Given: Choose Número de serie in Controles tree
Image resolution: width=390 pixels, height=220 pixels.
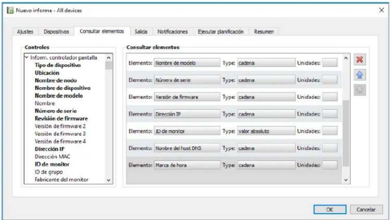Looking at the screenshot, I should tap(56, 111).
